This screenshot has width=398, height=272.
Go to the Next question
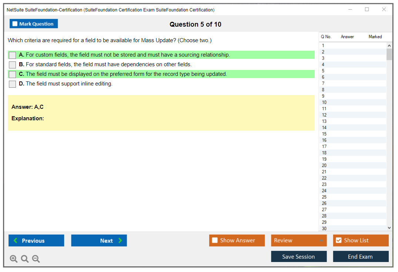click(x=99, y=240)
